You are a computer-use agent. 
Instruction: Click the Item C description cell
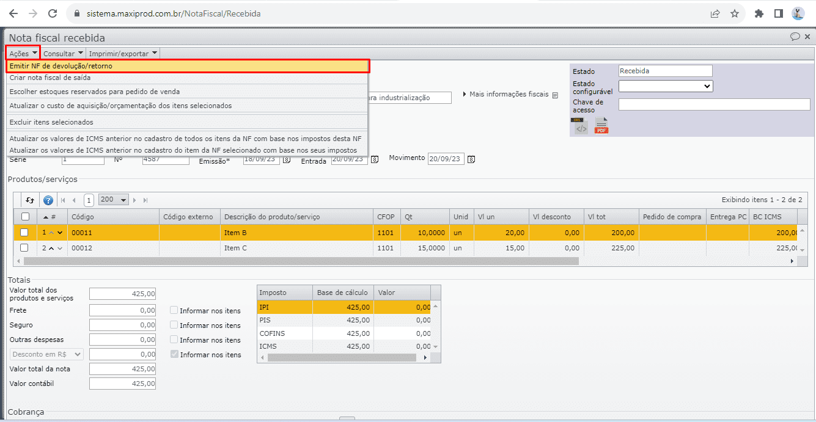pos(296,248)
